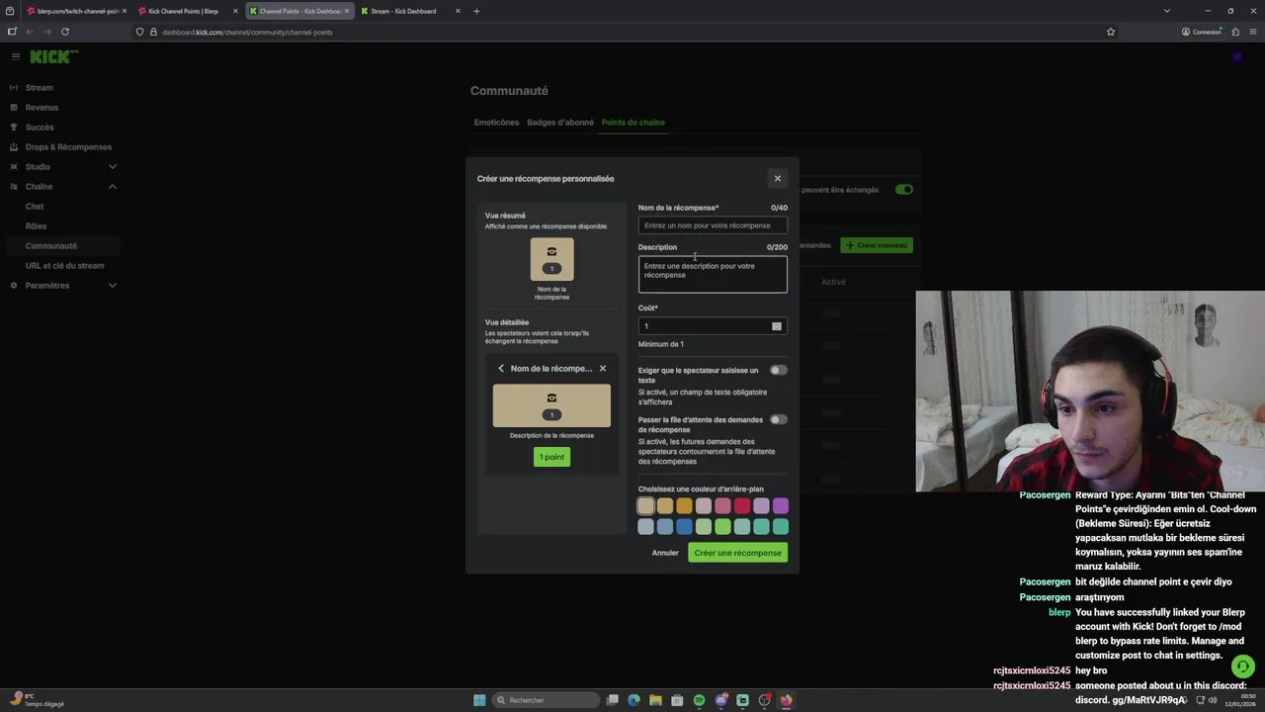Image resolution: width=1265 pixels, height=712 pixels.
Task: Click Créer nouveau button behind dialog
Action: [877, 245]
